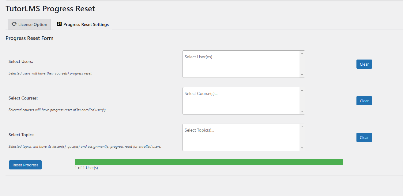Click the refresh icon on License Option tab
The image size is (403, 196).
coord(14,24)
